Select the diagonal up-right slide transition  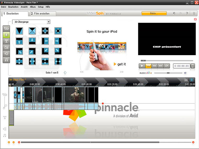32,51
